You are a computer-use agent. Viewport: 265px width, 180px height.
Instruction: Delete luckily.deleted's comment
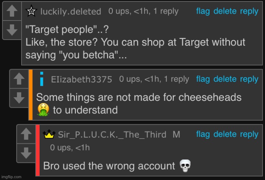coord(225,11)
